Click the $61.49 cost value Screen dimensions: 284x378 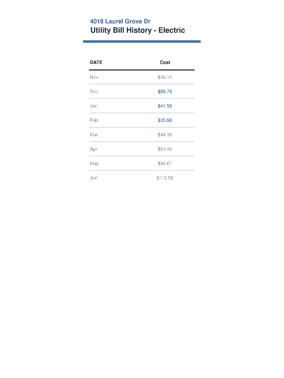165,149
